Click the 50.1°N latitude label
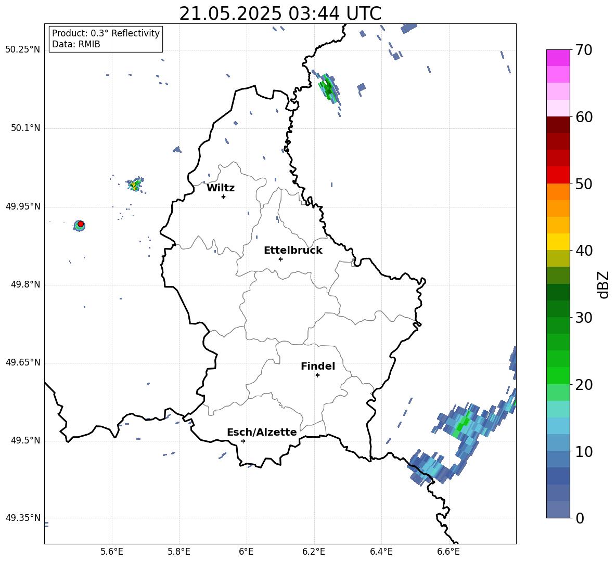 (x=25, y=128)
